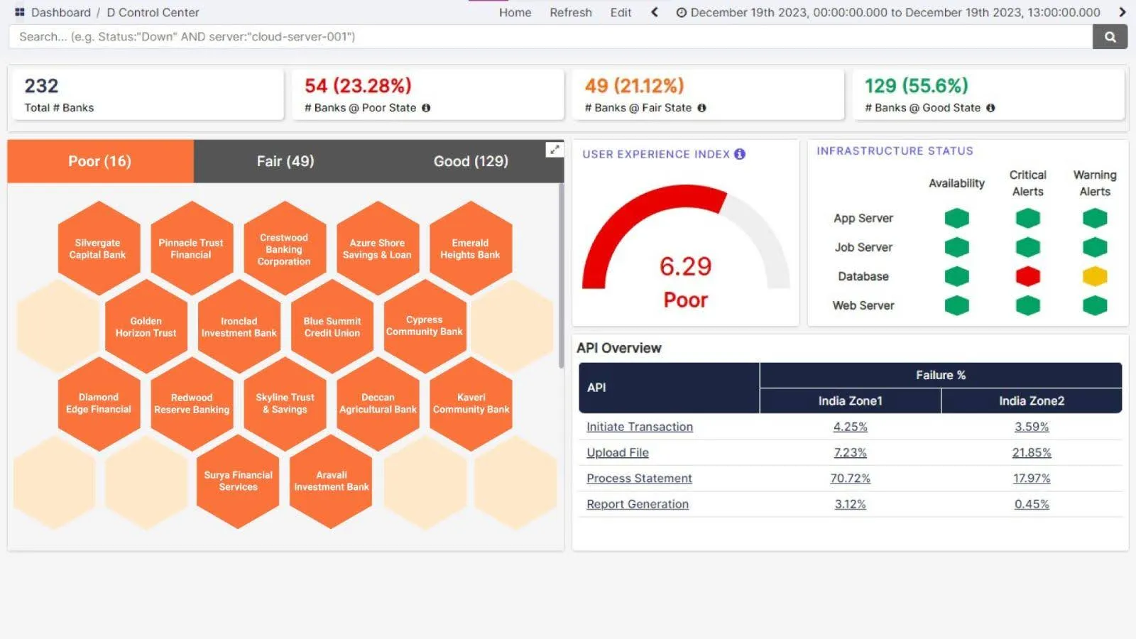Image resolution: width=1136 pixels, height=639 pixels.
Task: Click the 54 (23.28%) poor banks value
Action: click(358, 86)
